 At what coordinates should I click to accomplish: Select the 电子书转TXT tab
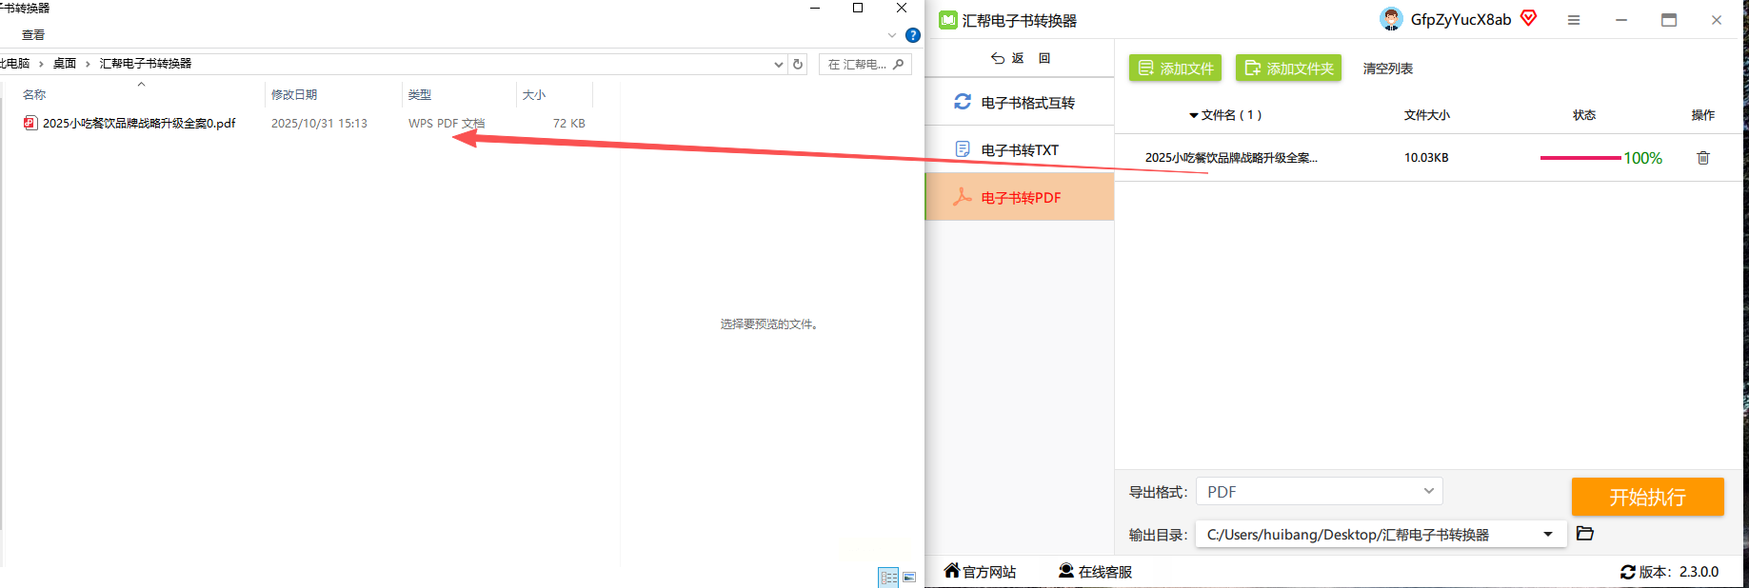click(x=1019, y=149)
